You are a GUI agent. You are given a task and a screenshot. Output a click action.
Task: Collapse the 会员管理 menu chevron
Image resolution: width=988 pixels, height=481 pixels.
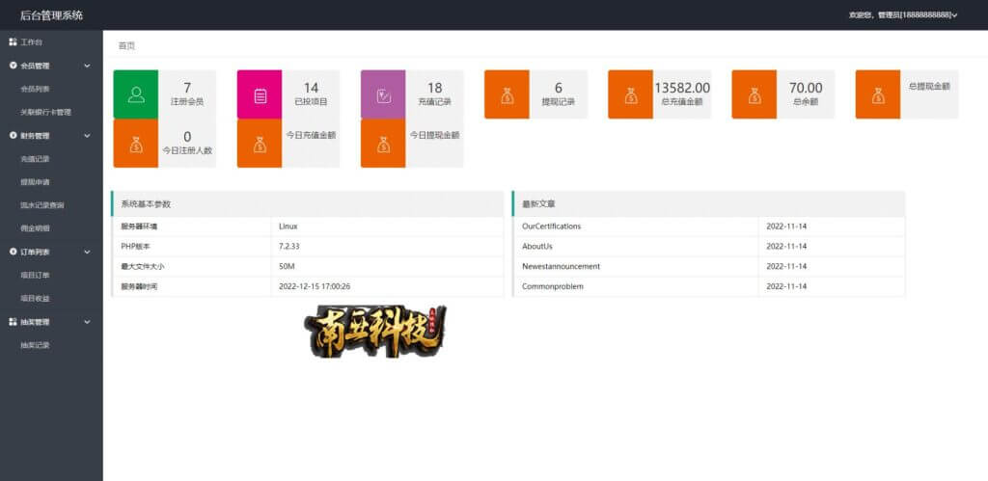point(87,66)
